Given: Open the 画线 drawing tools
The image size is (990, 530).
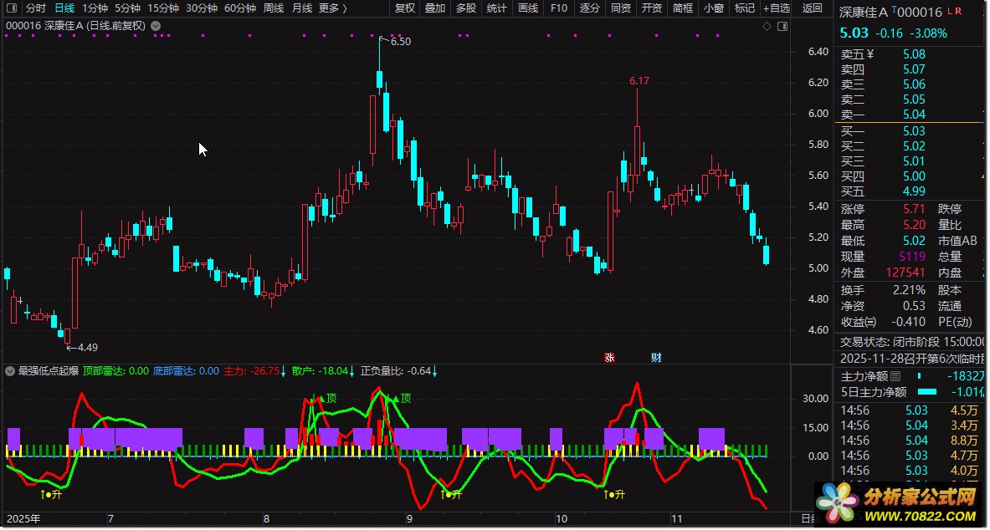Looking at the screenshot, I should [528, 8].
